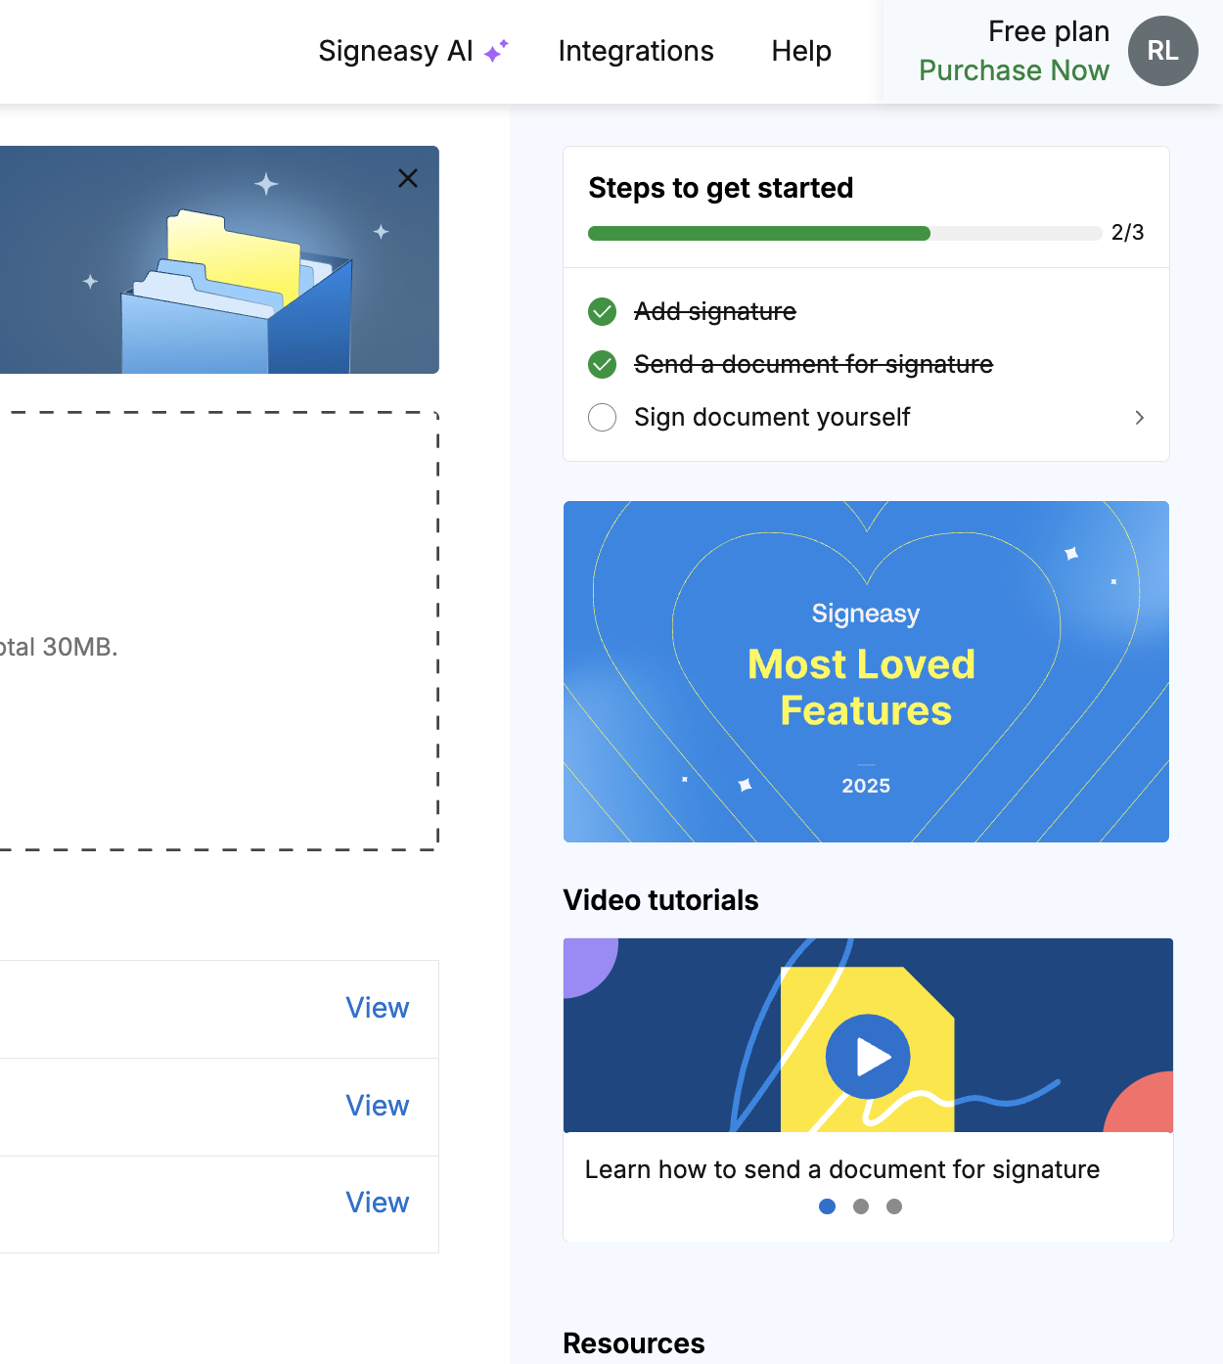The image size is (1223, 1364).
Task: Select the first blue carousel dot
Action: (827, 1206)
